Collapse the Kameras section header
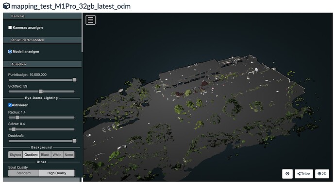335x184 pixels. [x=42, y=16]
